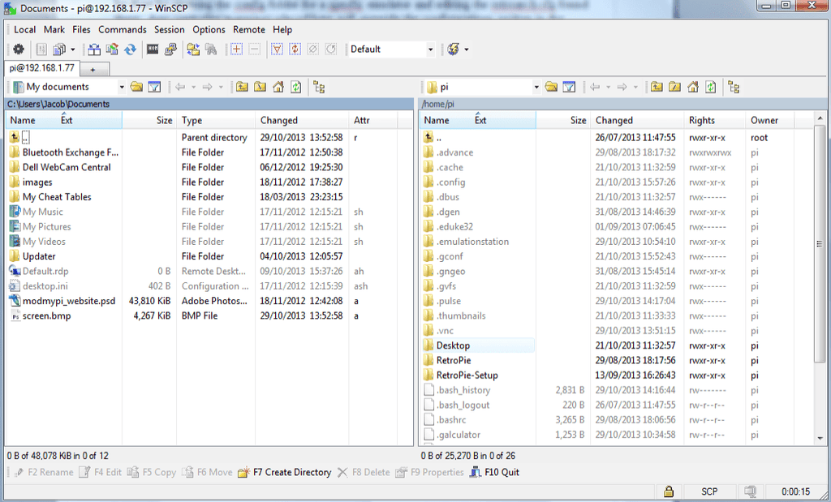Toggle the add-to-queue plus icon
The height and width of the screenshot is (502, 831).
point(236,49)
